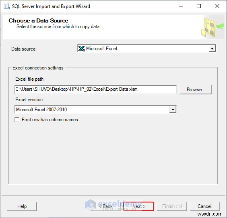Click the 'Excel connection settings' group label

point(38,68)
